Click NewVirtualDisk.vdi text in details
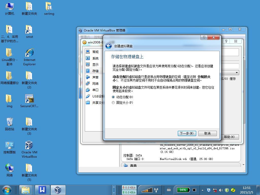Screen dimensions: 260x195 173,159
